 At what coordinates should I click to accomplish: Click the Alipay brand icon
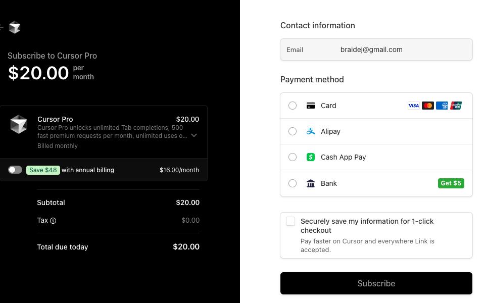[x=311, y=131]
